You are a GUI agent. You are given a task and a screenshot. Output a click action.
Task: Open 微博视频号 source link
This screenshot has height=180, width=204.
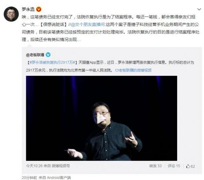tap(61, 166)
